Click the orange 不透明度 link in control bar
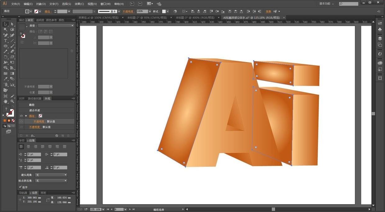 pos(129,11)
